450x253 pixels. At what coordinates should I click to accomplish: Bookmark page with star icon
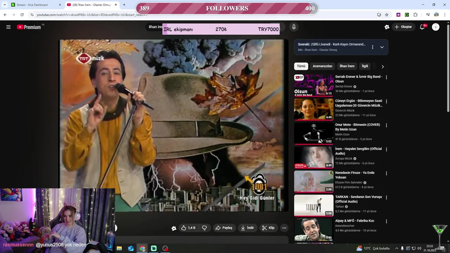(387, 15)
